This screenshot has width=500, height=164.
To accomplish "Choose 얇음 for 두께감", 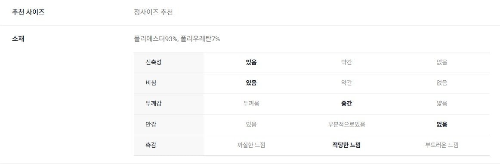I will (x=441, y=103).
